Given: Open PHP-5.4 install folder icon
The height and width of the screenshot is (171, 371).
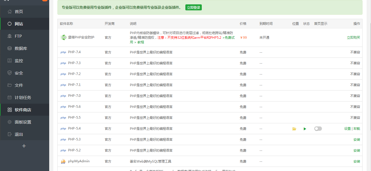Looking at the screenshot, I should (x=294, y=129).
